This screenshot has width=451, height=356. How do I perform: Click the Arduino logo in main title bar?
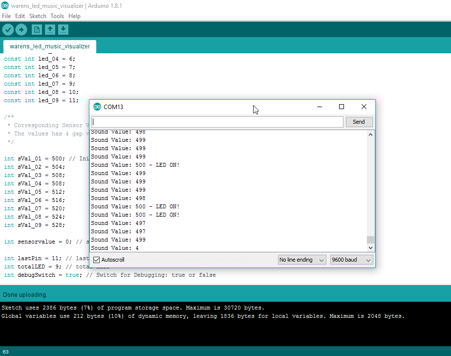(x=5, y=5)
